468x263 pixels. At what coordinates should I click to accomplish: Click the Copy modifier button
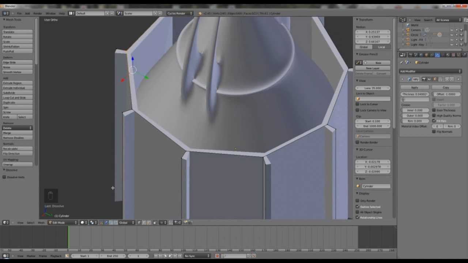tap(446, 87)
